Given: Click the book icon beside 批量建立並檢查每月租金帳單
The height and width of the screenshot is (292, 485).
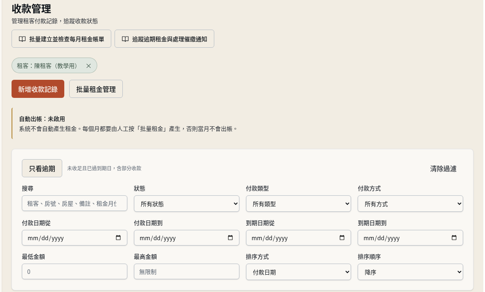Looking at the screenshot, I should click(x=22, y=39).
